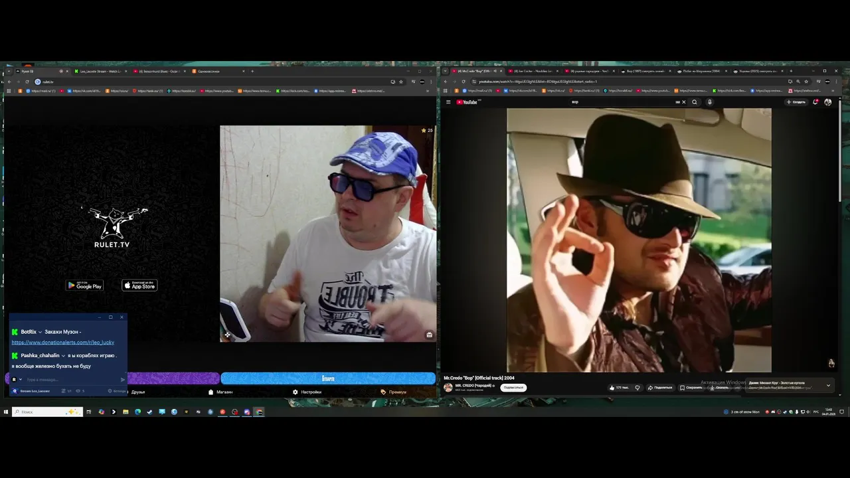Click the camera icon on webcam corner

[429, 335]
